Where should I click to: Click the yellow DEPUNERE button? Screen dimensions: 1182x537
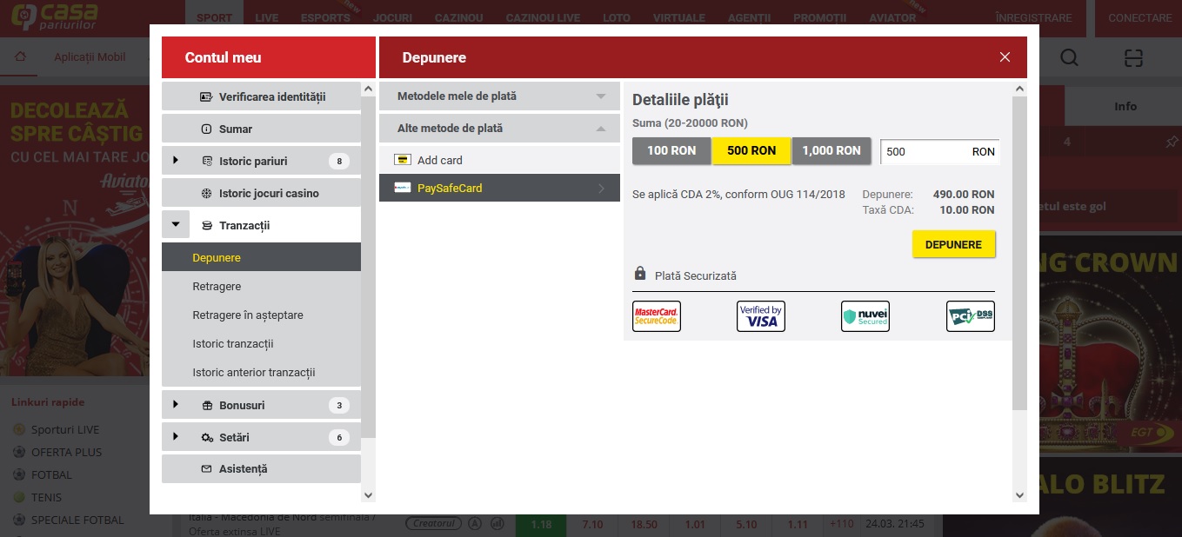pyautogui.click(x=953, y=244)
